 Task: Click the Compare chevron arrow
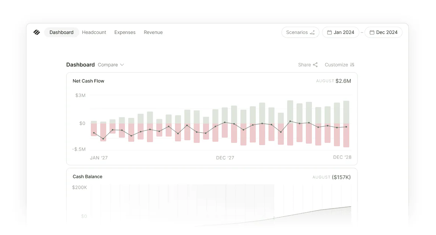[x=122, y=65]
